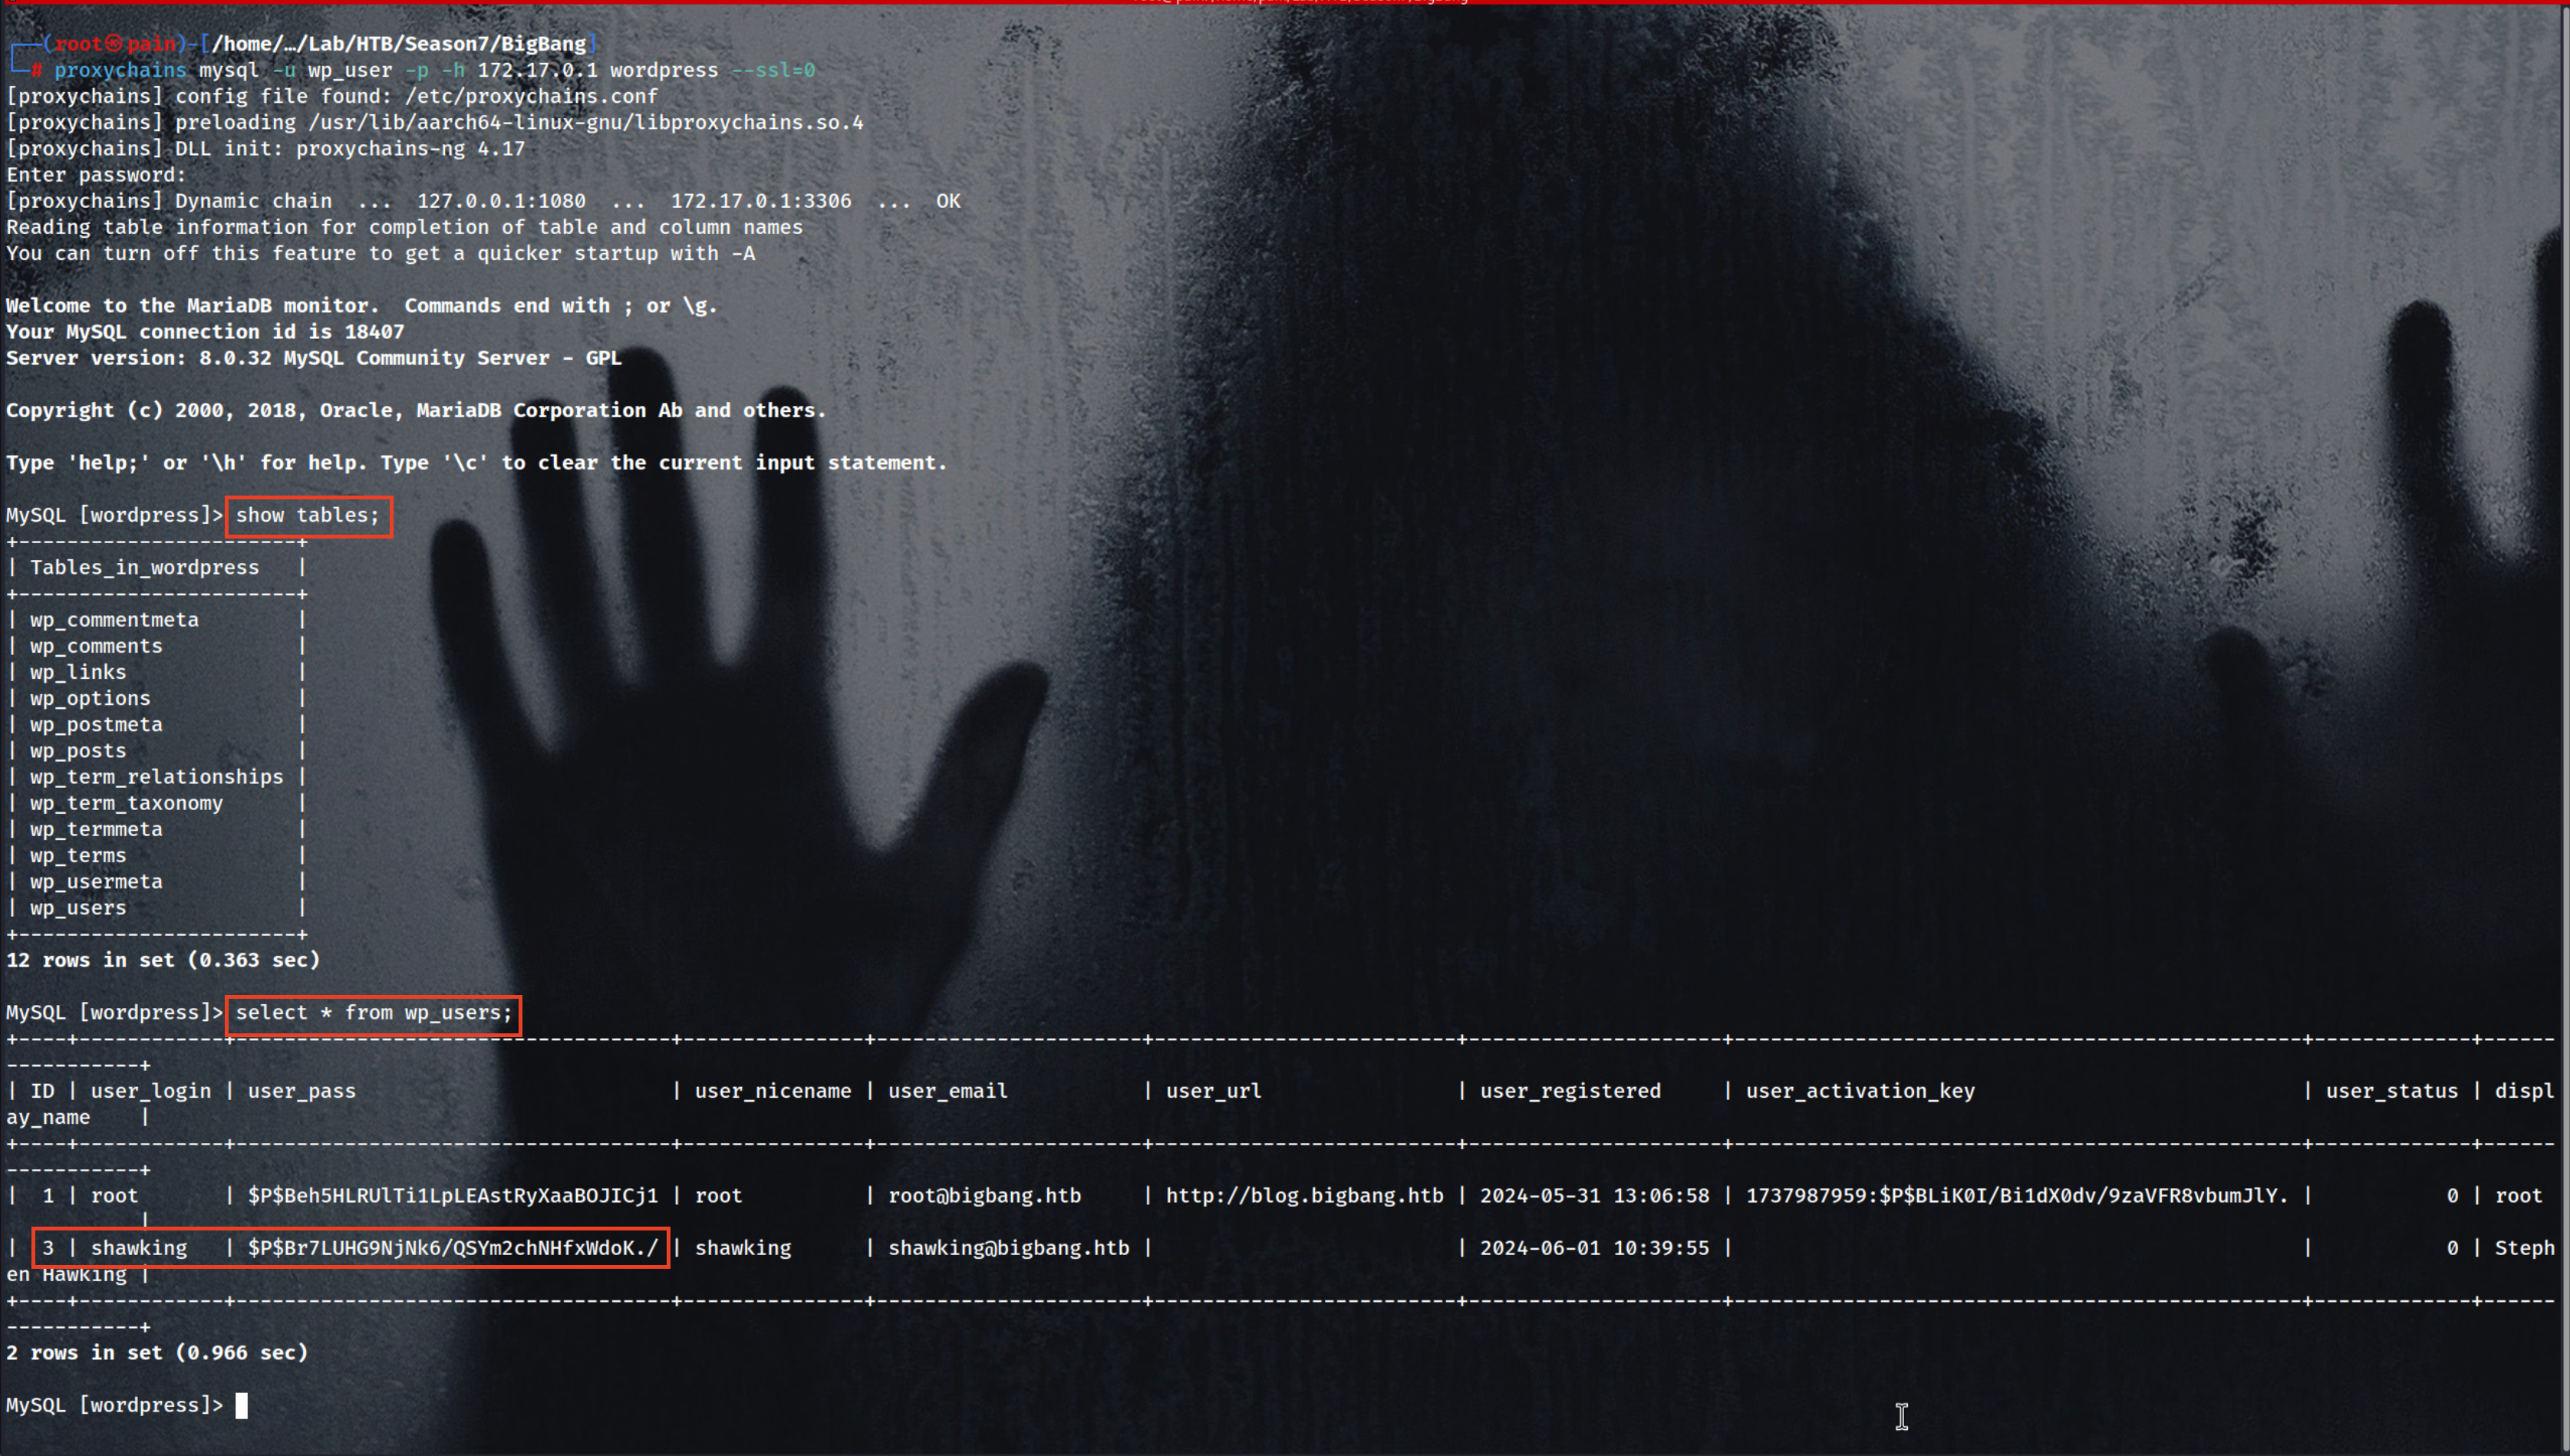
Task: Click the /etc/proxychains.conf file path
Action: click(531, 96)
